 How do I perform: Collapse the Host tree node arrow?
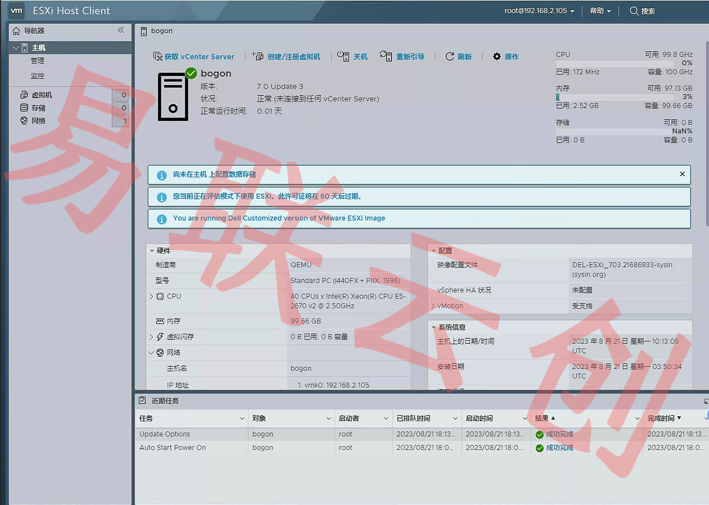[16, 48]
